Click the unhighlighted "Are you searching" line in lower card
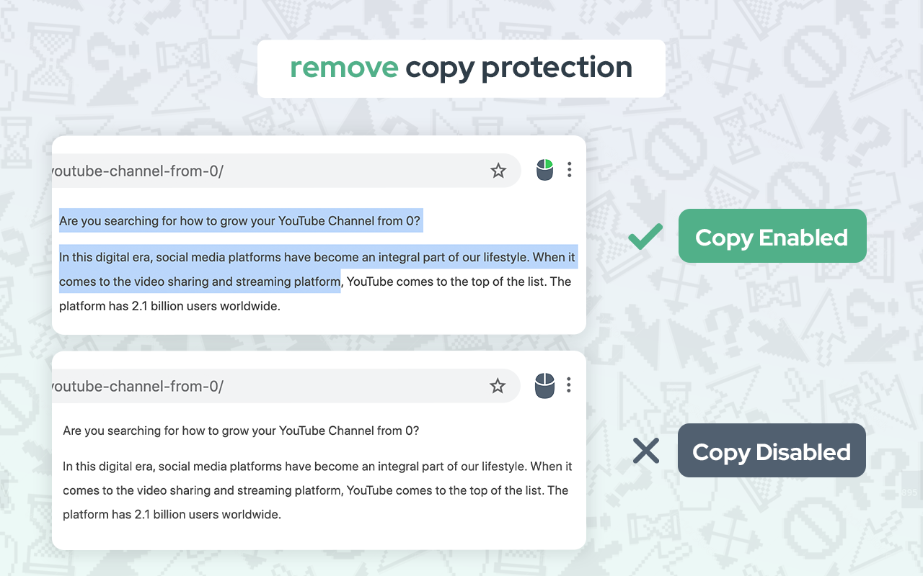 click(x=241, y=431)
